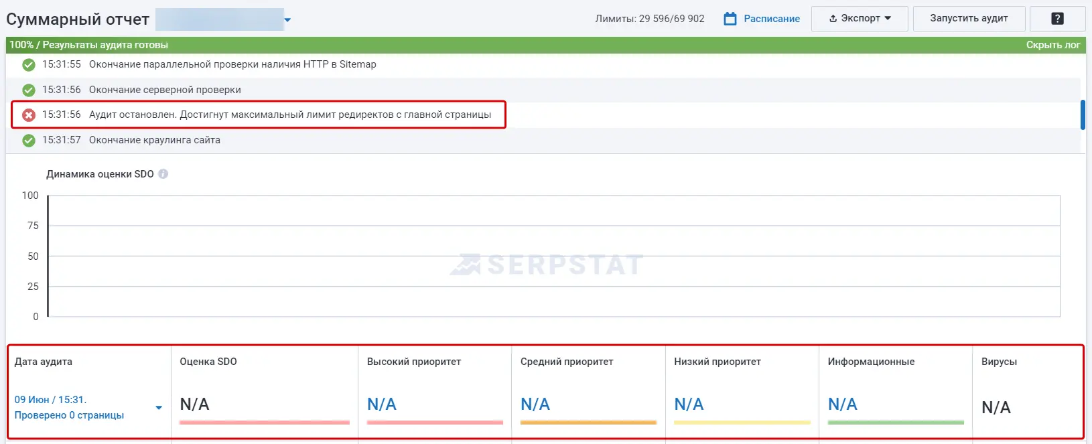This screenshot has width=1092, height=444.
Task: Click the help question mark icon
Action: pos(1057,19)
